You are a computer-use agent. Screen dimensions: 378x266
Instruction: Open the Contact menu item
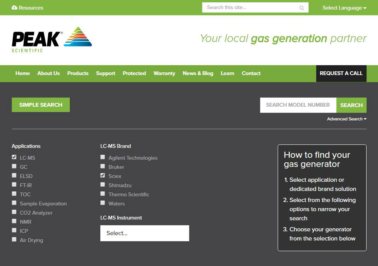click(x=251, y=73)
